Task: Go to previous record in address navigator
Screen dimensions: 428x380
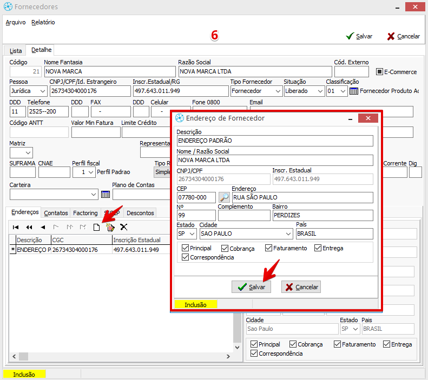Action: [x=43, y=227]
